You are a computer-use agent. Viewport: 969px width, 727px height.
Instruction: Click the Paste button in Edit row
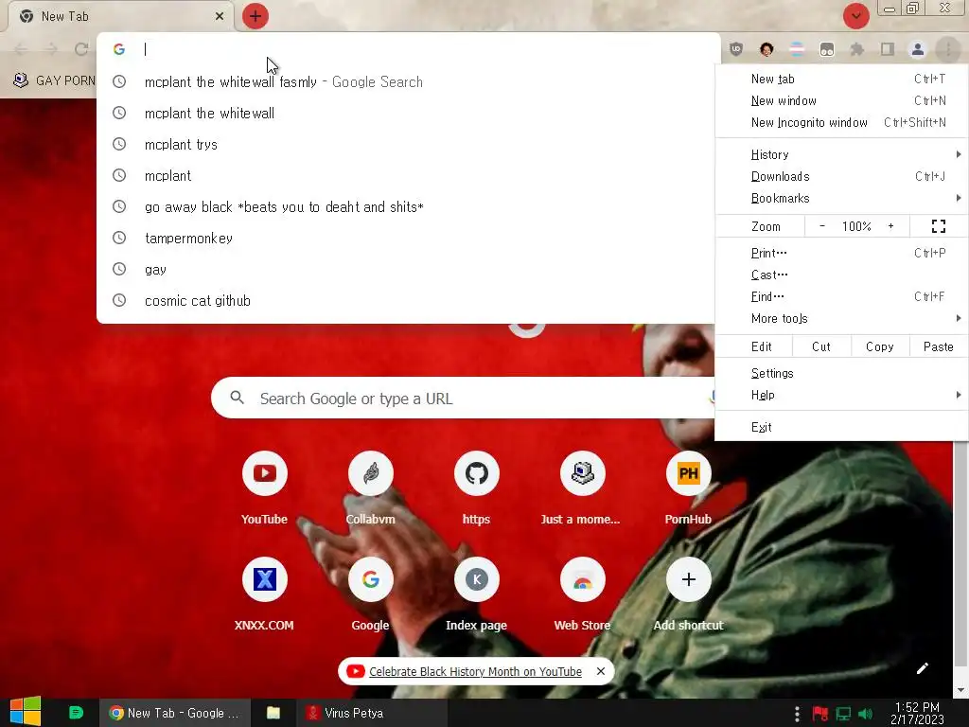[938, 346]
